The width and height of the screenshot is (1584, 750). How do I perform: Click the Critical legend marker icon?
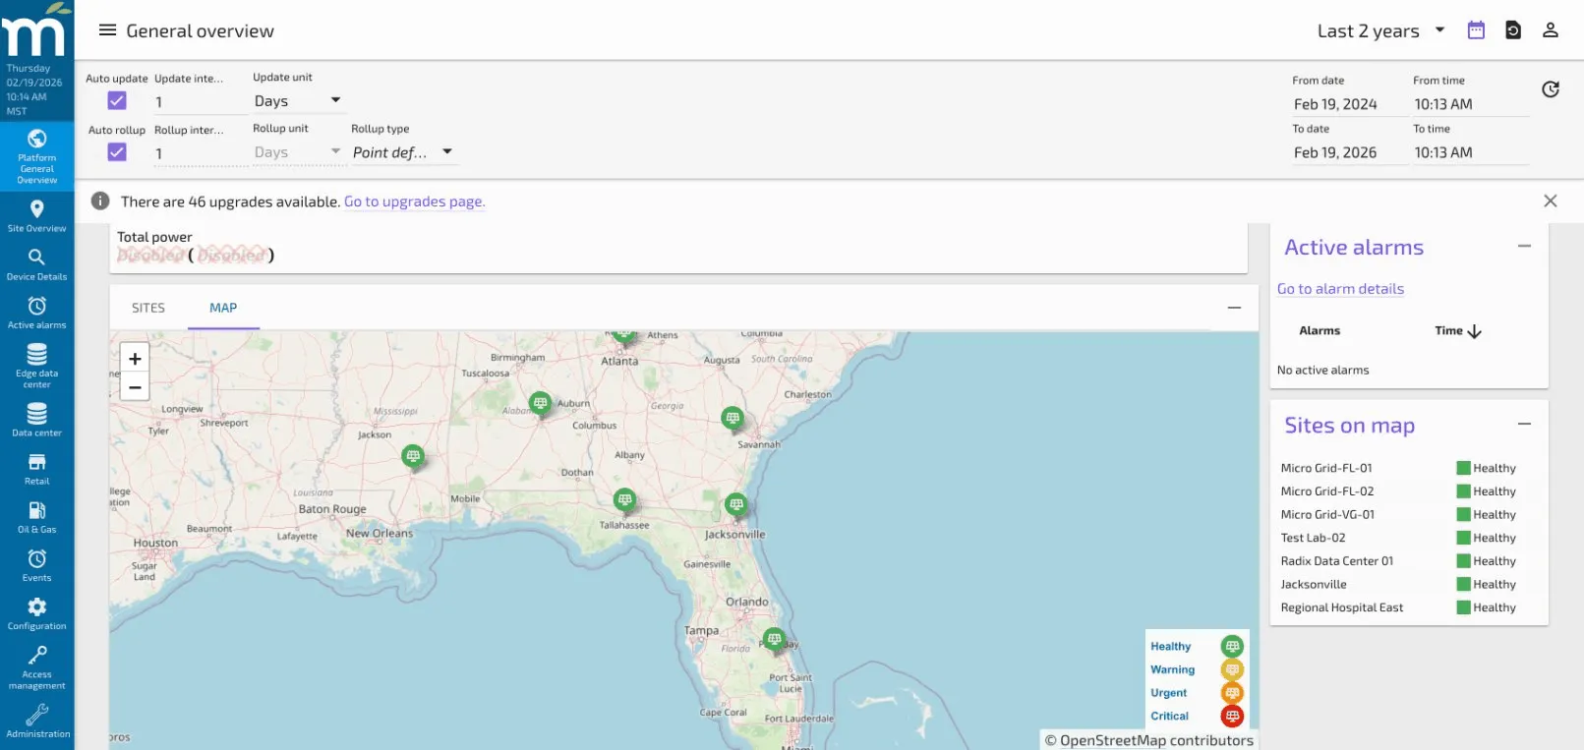[x=1232, y=717]
